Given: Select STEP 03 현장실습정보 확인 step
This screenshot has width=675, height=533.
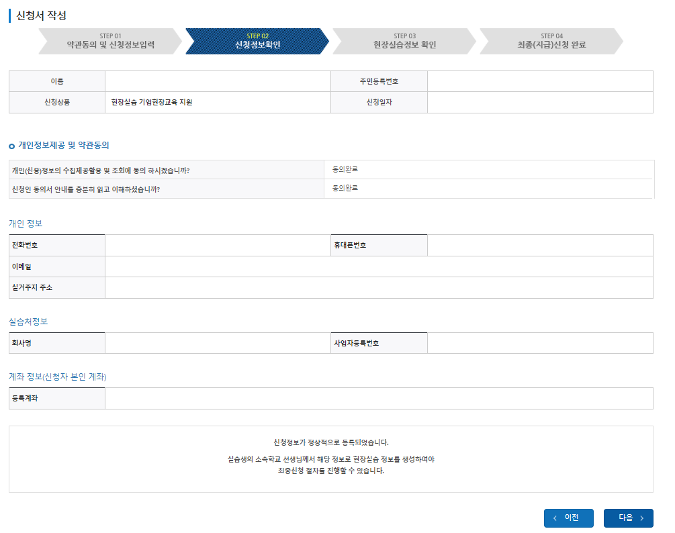Looking at the screenshot, I should (x=404, y=42).
